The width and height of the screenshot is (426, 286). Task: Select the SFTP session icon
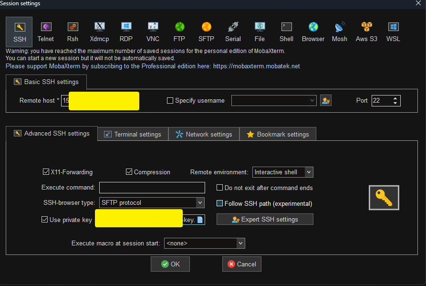(206, 32)
